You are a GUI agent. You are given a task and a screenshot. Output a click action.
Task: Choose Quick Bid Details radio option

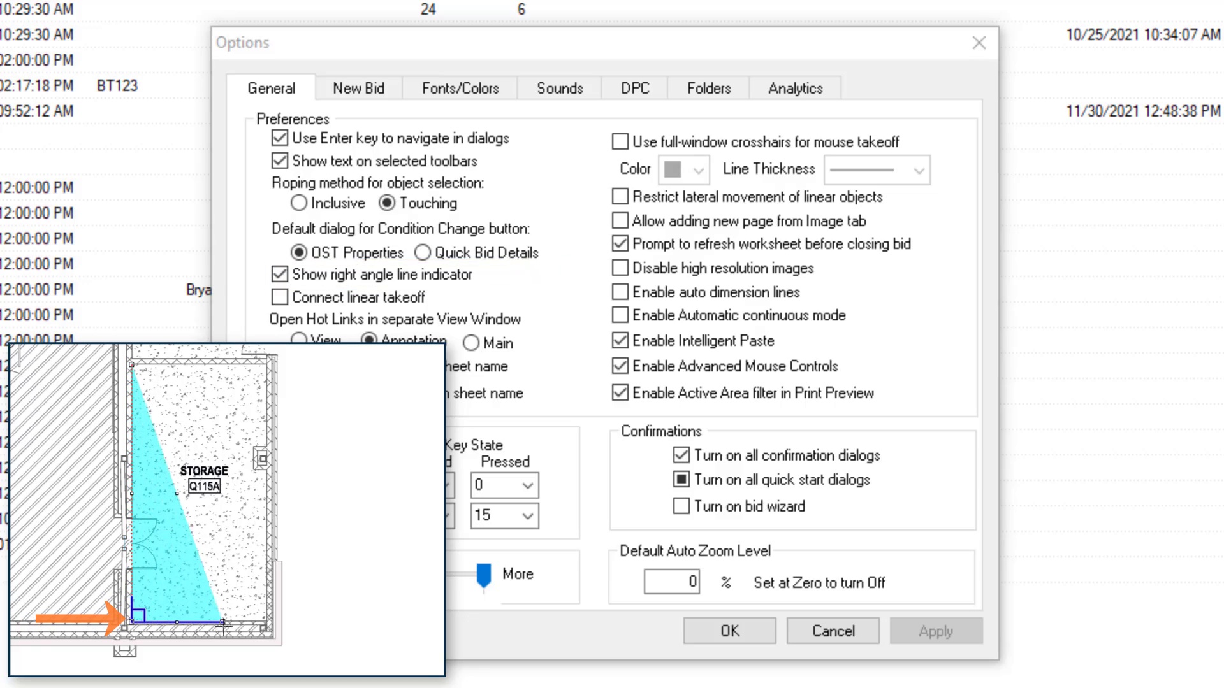tap(423, 253)
